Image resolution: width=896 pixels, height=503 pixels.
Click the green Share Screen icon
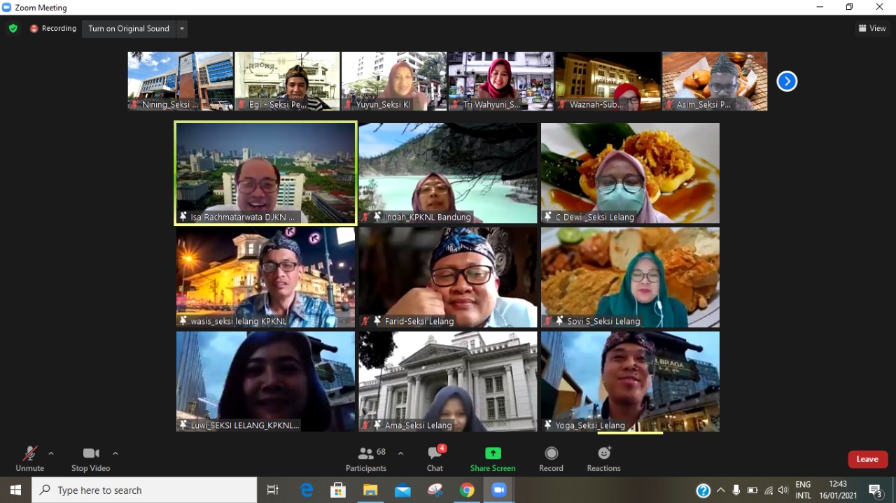[x=493, y=453]
